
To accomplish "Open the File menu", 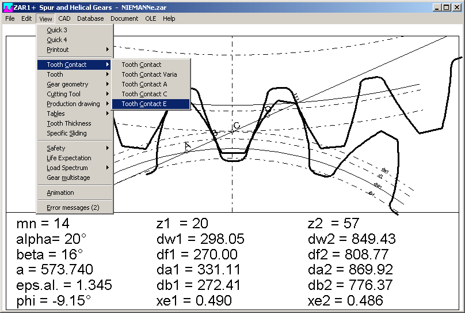I will click(x=10, y=18).
